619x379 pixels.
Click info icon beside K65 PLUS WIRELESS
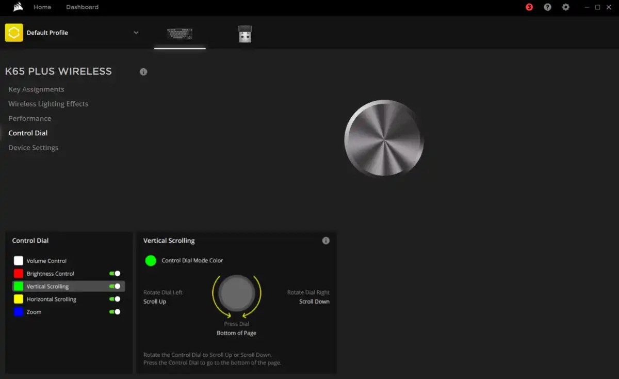point(143,72)
